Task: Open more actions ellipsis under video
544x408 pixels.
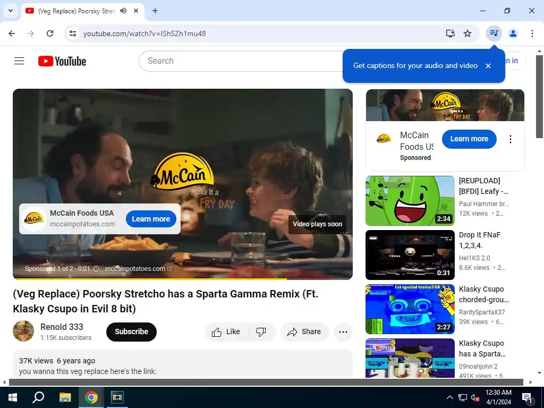Action: coord(343,332)
